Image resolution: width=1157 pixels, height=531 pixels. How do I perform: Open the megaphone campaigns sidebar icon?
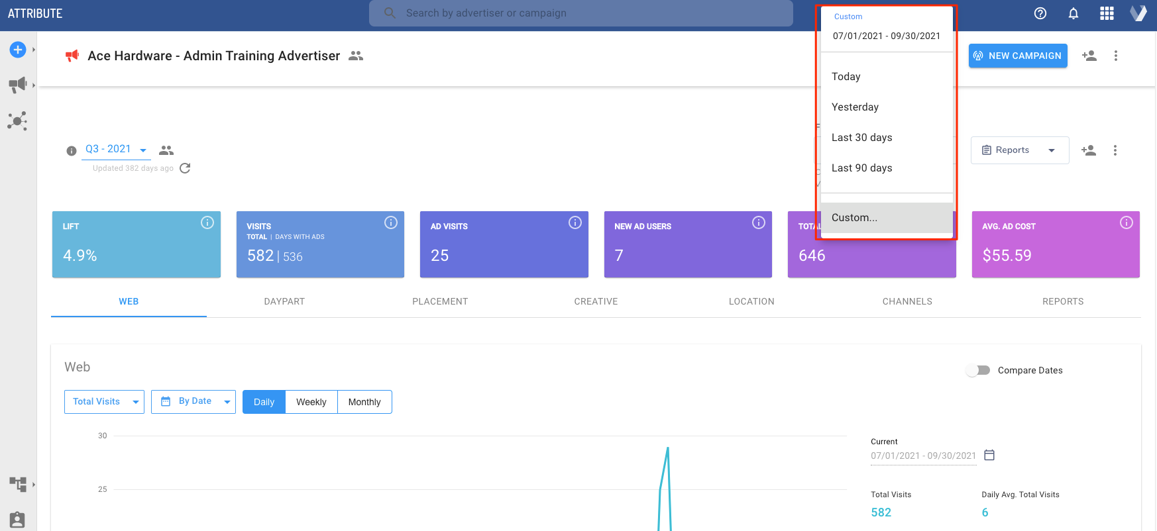click(18, 85)
